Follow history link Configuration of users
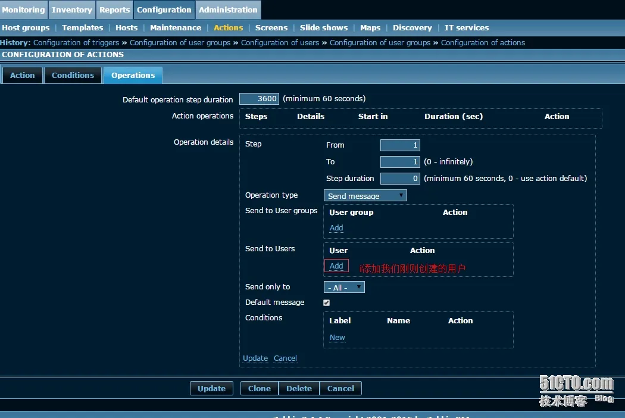This screenshot has width=625, height=418. pos(280,43)
